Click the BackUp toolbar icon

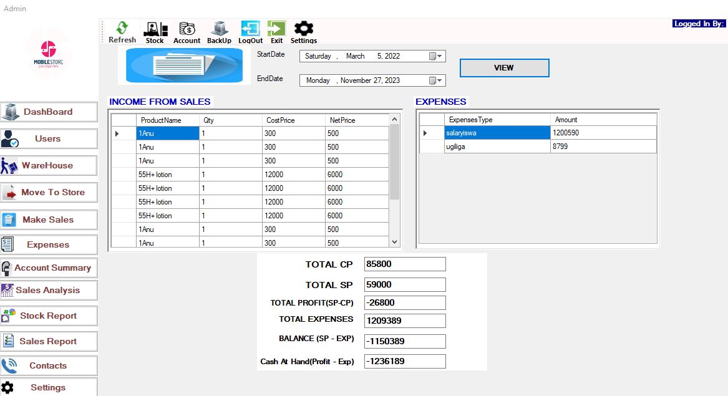click(219, 32)
